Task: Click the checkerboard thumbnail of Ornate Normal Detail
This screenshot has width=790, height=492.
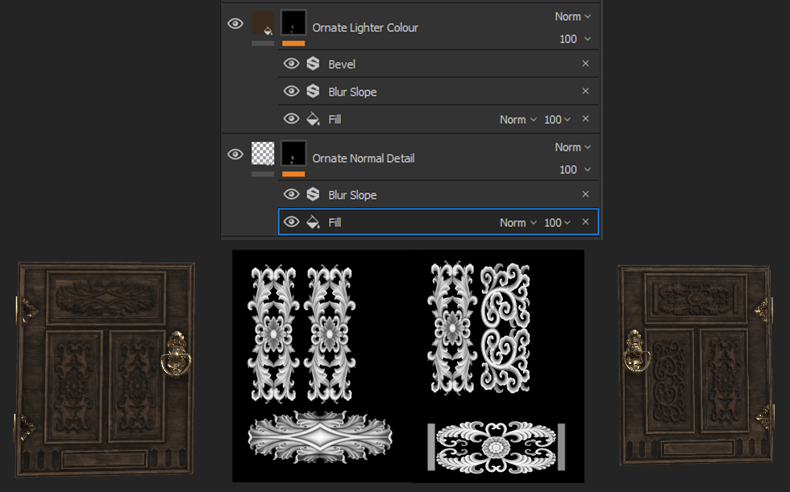Action: 263,154
